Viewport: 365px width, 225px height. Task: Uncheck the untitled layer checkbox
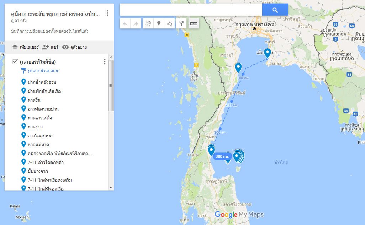tap(15, 61)
